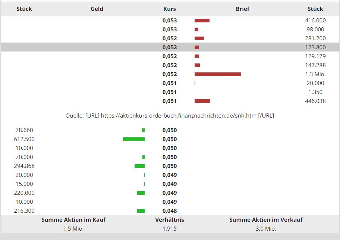Select the 3,0 Mio. sell total

(x=266, y=229)
